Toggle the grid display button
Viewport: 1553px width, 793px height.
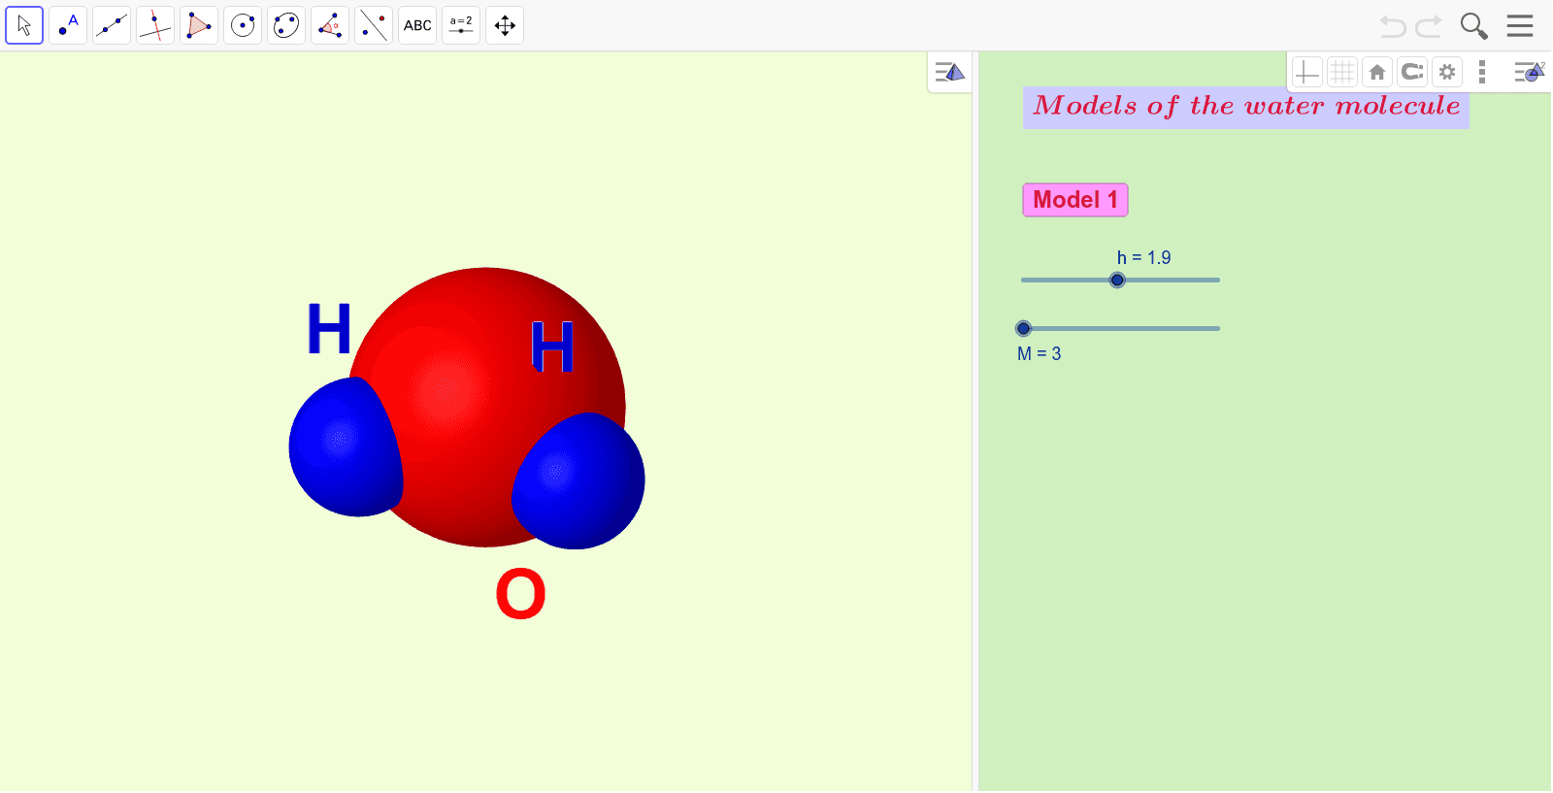click(1342, 72)
